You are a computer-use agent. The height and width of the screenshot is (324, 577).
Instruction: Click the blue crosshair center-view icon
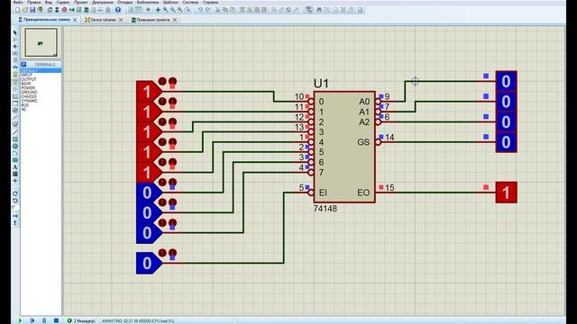tap(158, 10)
